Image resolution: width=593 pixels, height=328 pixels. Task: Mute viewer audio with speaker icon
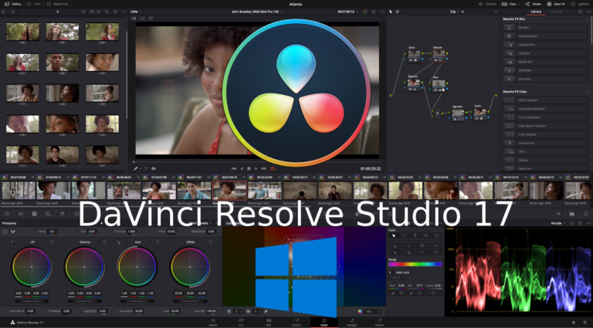tap(154, 168)
